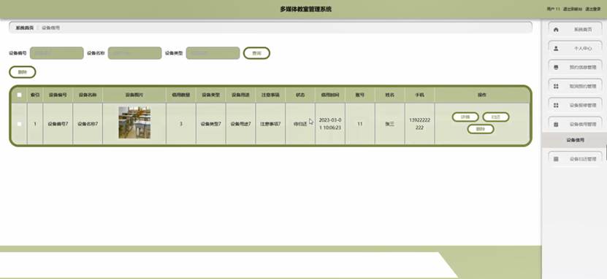The width and height of the screenshot is (607, 279).
Task: Click the 2023-03-01 10:06:23 time cell
Action: click(330, 124)
